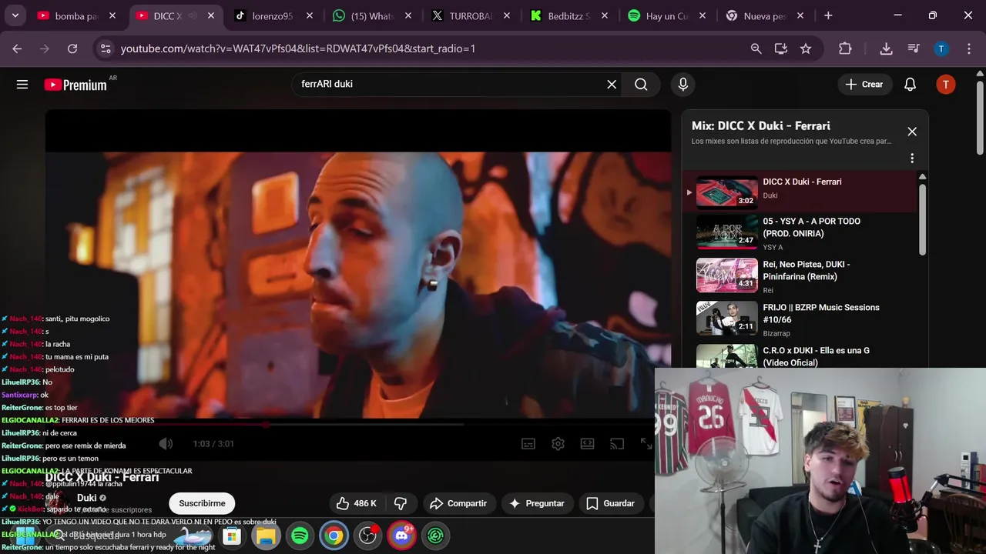Open media controls in Chrome toolbar
This screenshot has height=554, width=986.
pos(914,48)
